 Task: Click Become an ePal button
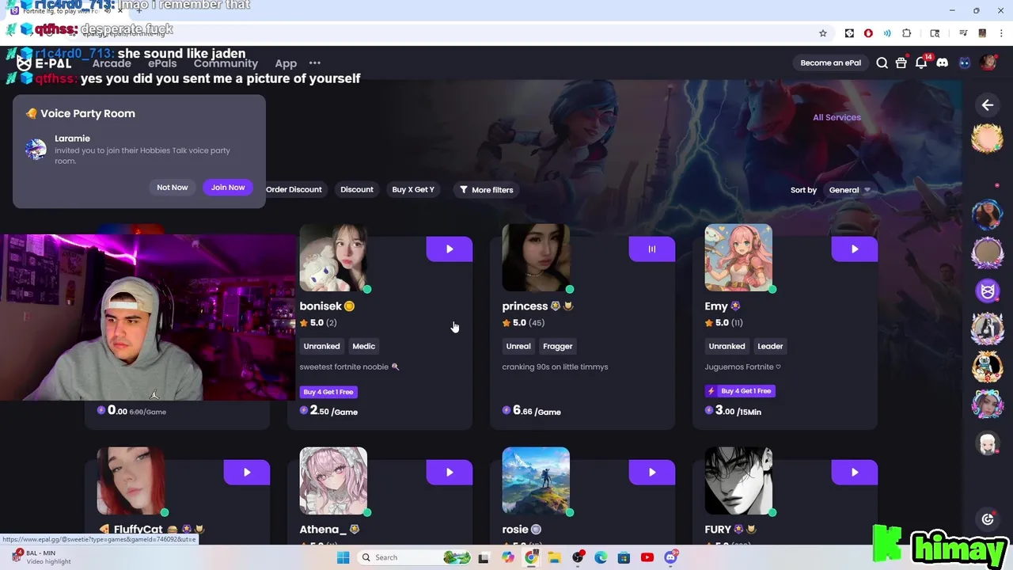(830, 63)
